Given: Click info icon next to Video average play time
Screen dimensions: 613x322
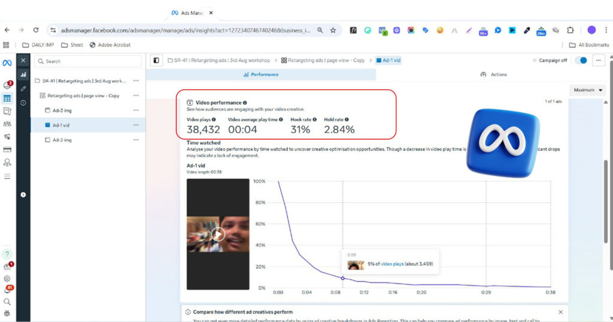Looking at the screenshot, I should point(281,120).
